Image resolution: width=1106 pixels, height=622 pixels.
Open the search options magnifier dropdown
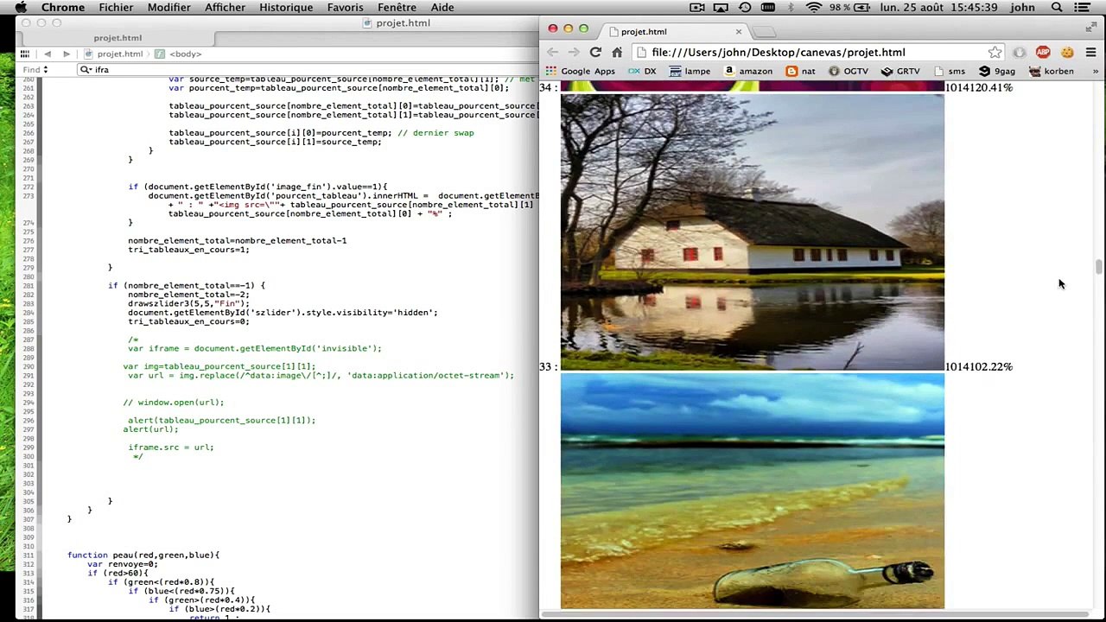pyautogui.click(x=86, y=69)
